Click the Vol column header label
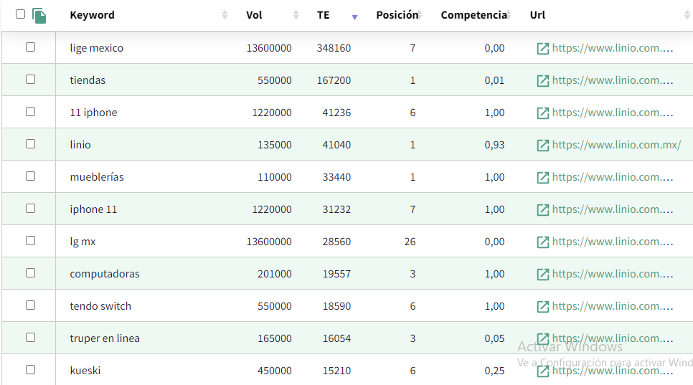The image size is (693, 385). pos(254,15)
